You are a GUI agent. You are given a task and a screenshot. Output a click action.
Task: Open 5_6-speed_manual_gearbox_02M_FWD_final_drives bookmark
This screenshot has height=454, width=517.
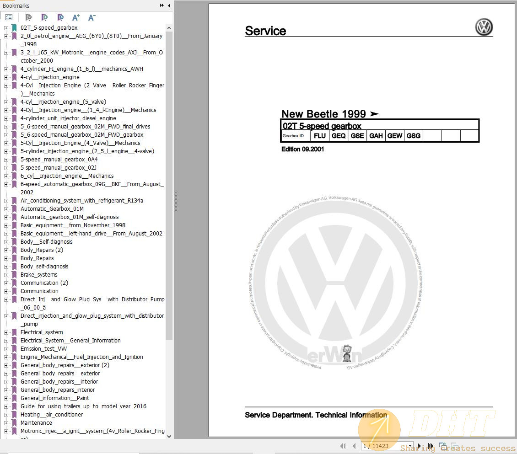point(86,127)
